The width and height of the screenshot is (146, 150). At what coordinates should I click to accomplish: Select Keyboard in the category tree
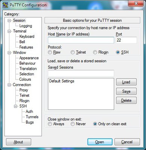coord(27,36)
